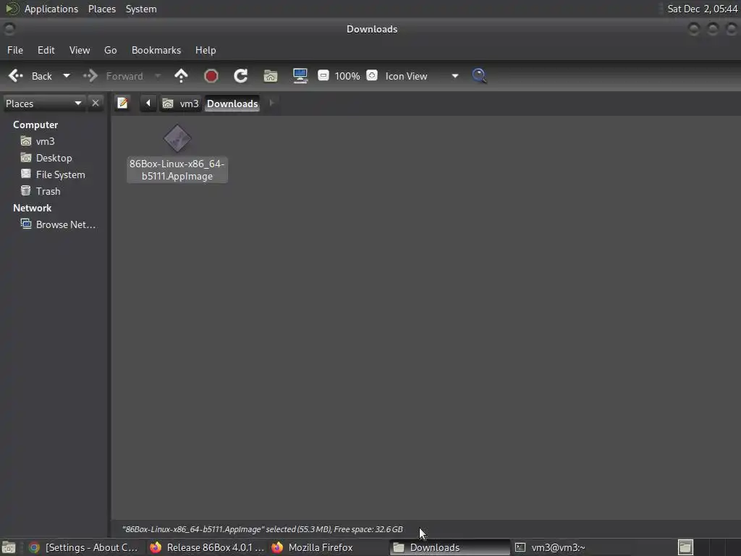Open the View menu
Image resolution: width=741 pixels, height=556 pixels.
point(80,50)
